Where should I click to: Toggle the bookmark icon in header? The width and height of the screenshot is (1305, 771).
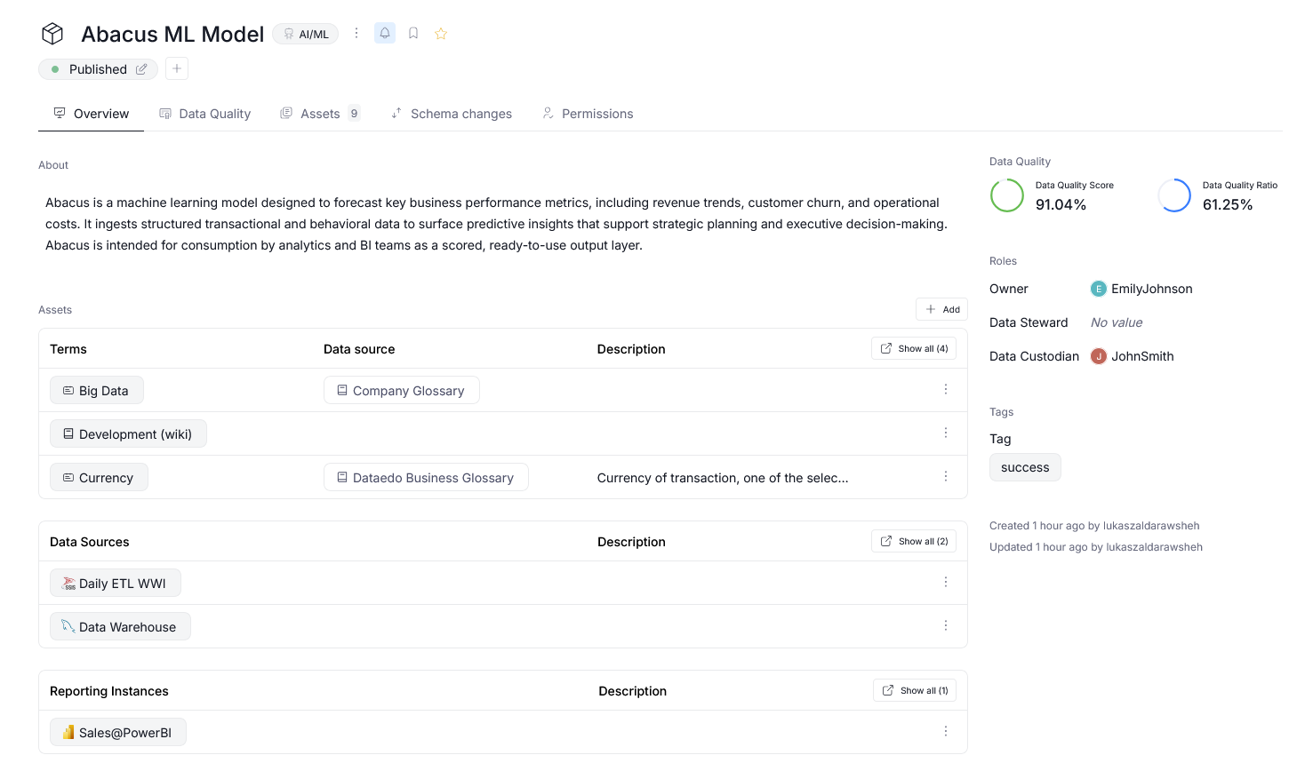pyautogui.click(x=413, y=33)
